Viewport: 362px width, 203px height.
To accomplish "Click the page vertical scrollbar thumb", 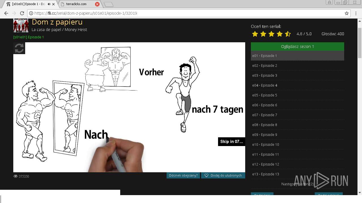I will tap(359, 43).
